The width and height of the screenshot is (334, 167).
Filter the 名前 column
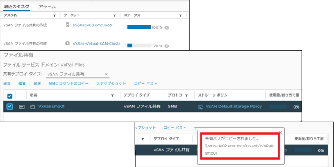point(112,96)
